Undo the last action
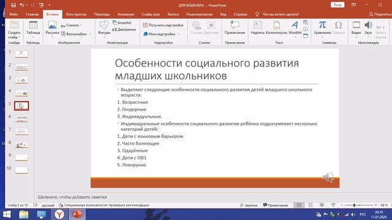Viewport: 392px width, 220px height. click(22, 5)
